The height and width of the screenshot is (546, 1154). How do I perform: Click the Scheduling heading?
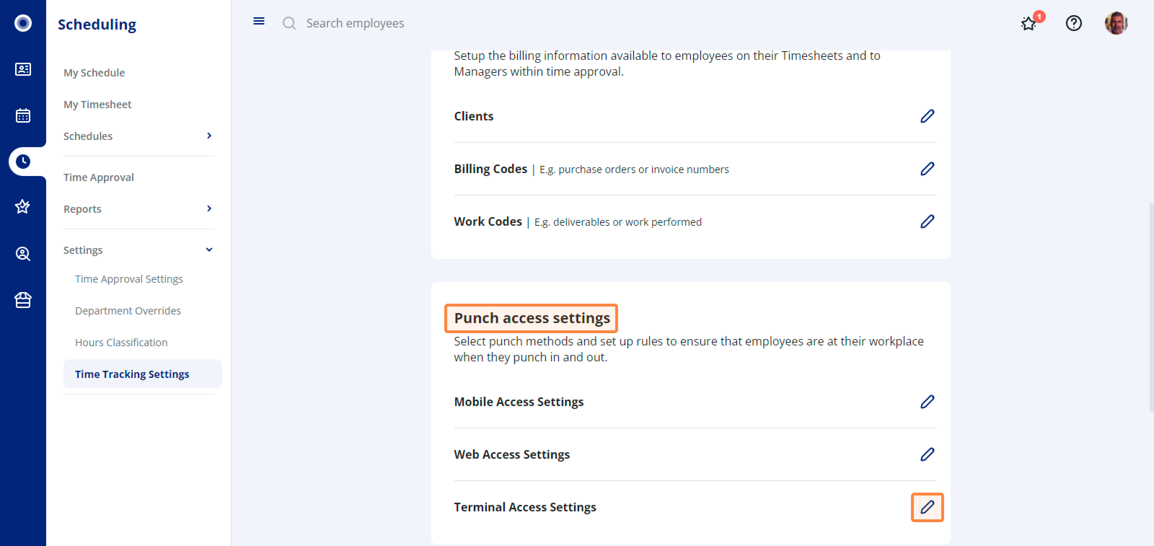point(97,24)
